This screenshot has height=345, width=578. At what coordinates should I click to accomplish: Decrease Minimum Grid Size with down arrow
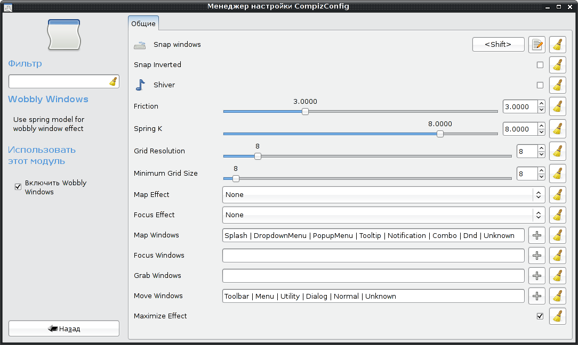541,177
